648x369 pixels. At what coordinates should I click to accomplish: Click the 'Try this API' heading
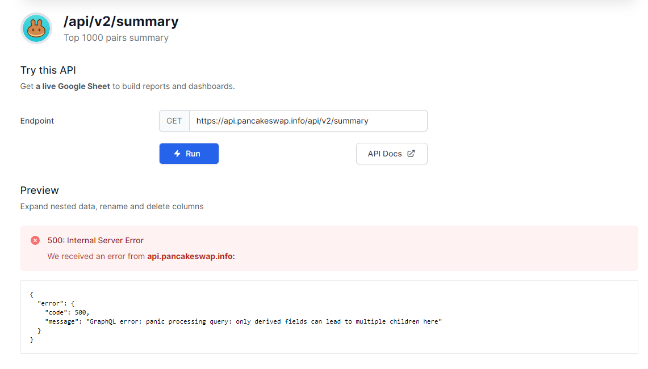[x=48, y=70]
